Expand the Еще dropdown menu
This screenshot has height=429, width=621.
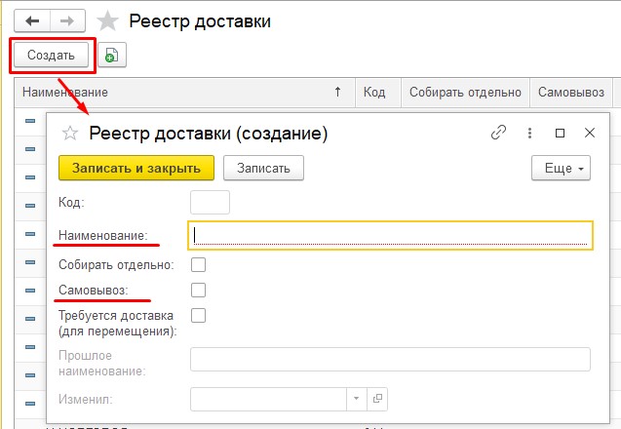tap(561, 168)
